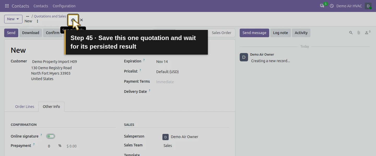This screenshot has width=376, height=156.
Task: Open the Salesperson selection field
Action: point(195,137)
